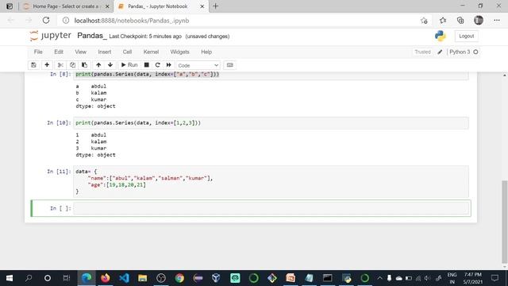Open the Cortana circle icon on taskbar
This screenshot has width=508, height=286.
[48, 278]
